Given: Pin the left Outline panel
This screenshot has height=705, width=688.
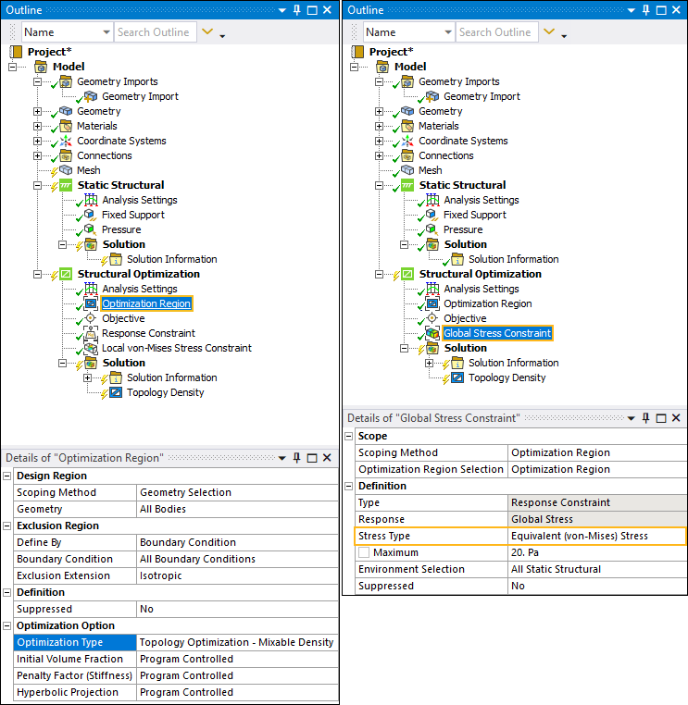Looking at the screenshot, I should point(296,9).
